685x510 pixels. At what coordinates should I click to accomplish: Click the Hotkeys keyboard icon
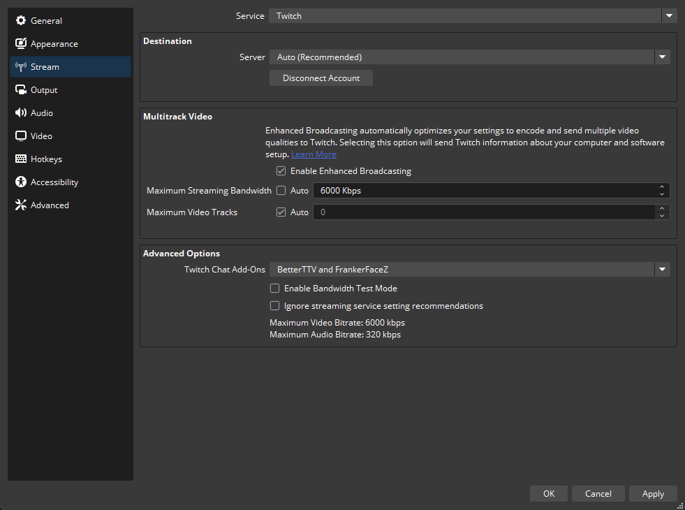pyautogui.click(x=20, y=159)
